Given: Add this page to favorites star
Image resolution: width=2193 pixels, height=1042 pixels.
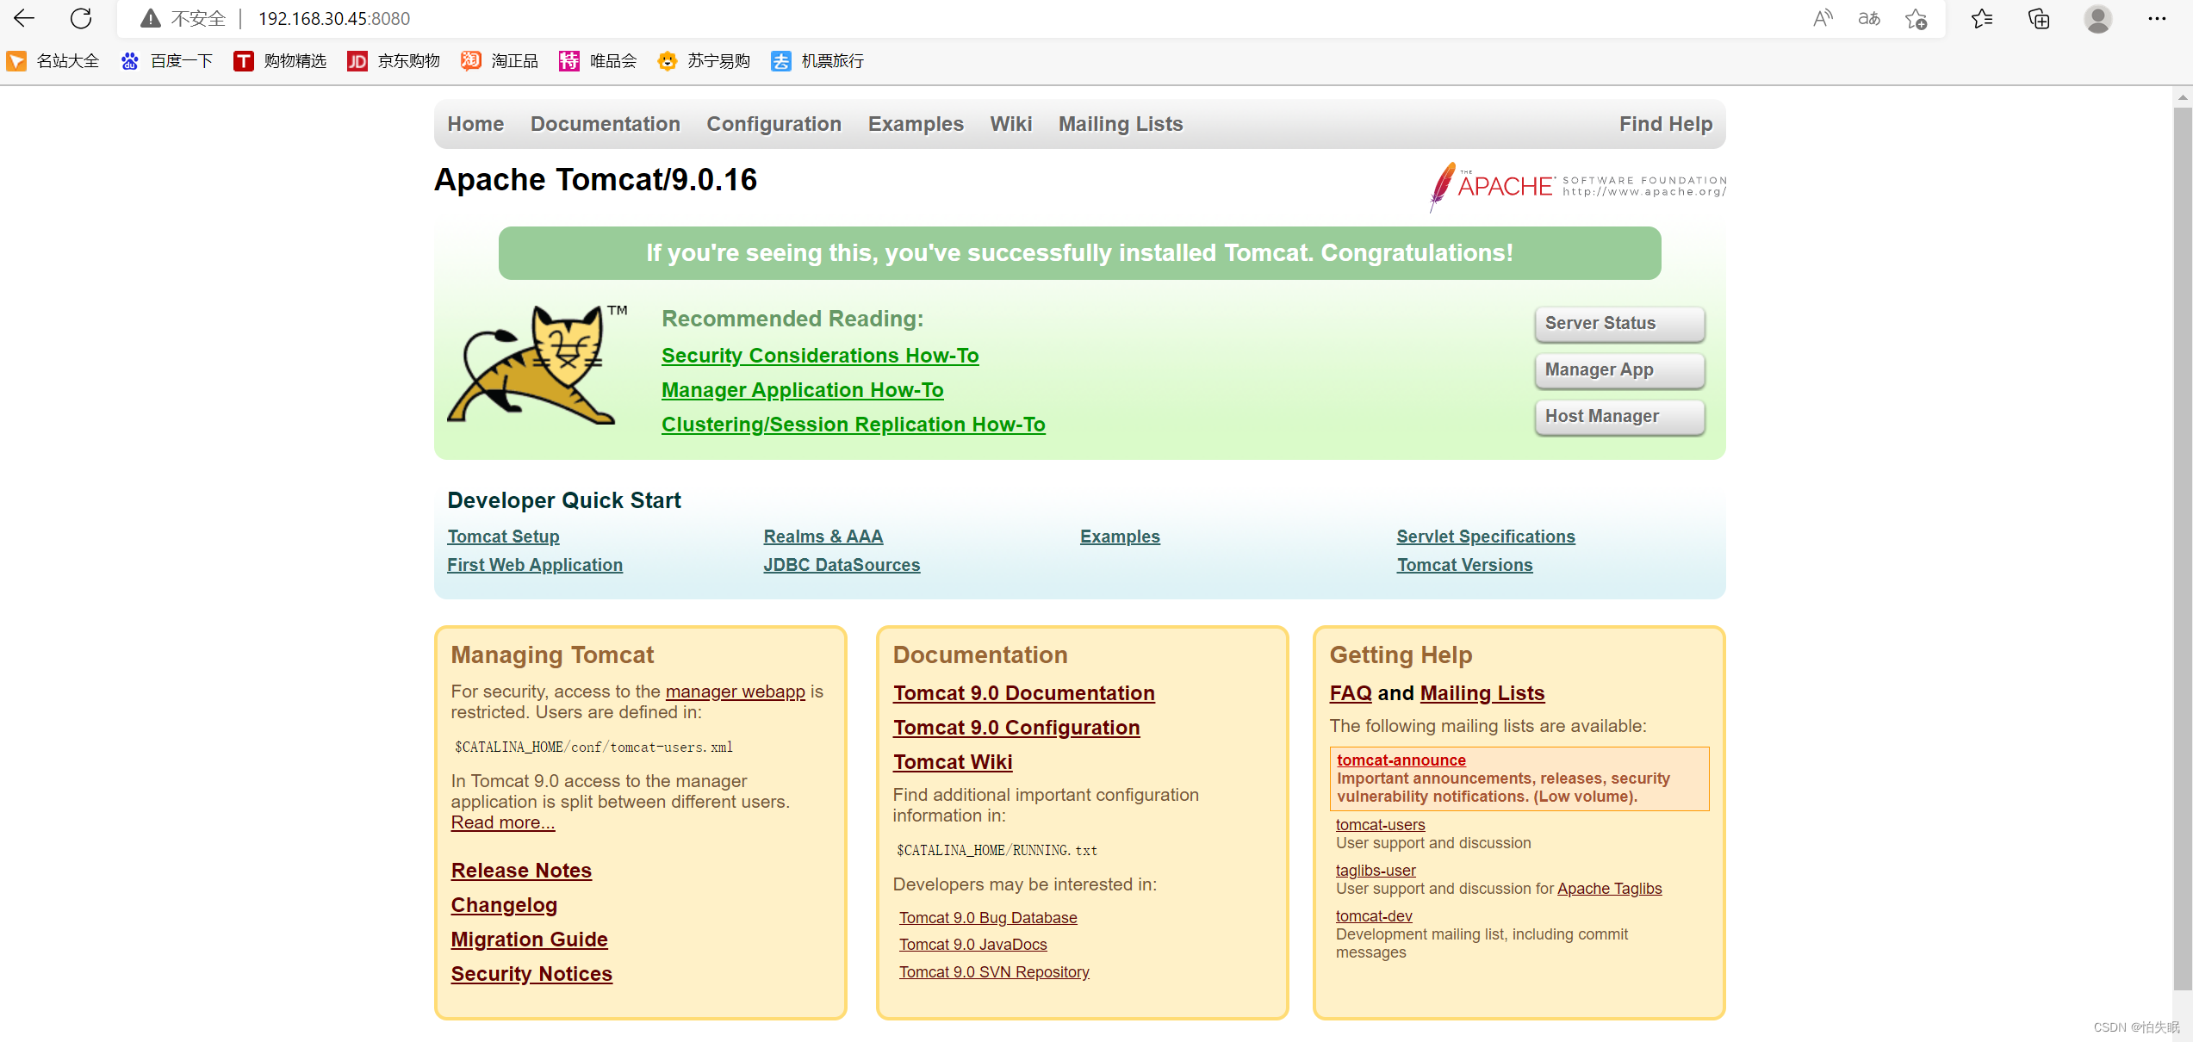Looking at the screenshot, I should tap(1916, 18).
